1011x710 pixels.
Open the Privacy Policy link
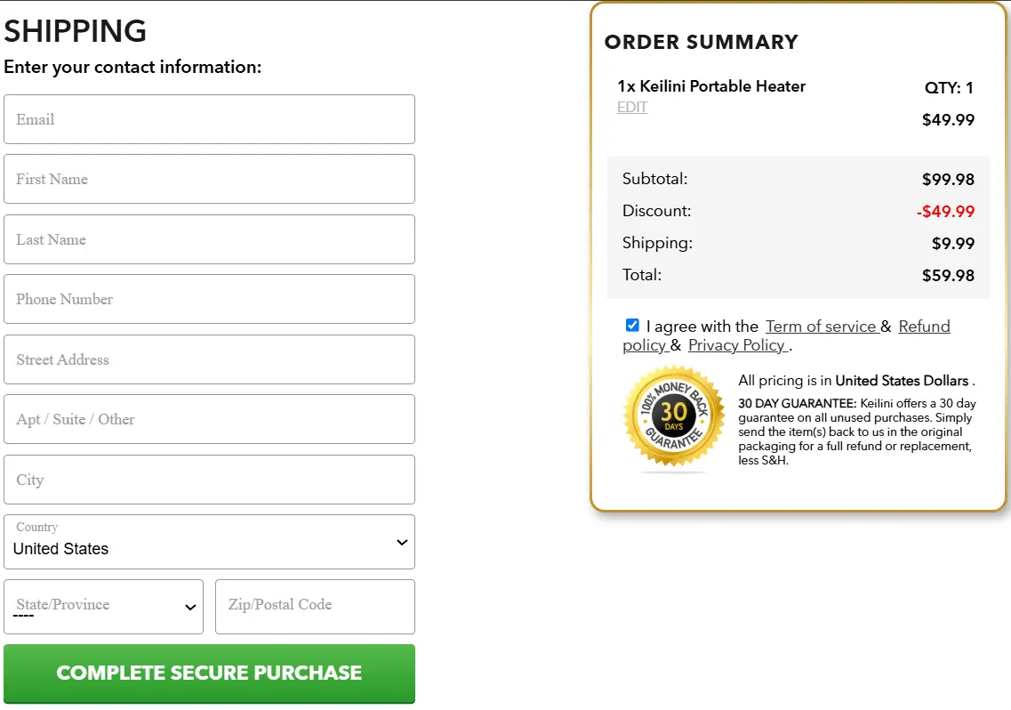[x=737, y=345]
